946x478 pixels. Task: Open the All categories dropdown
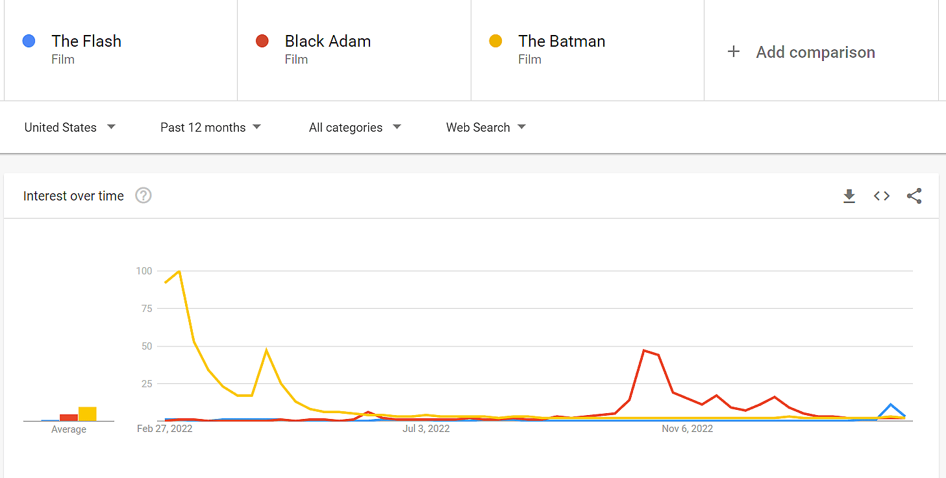[355, 127]
